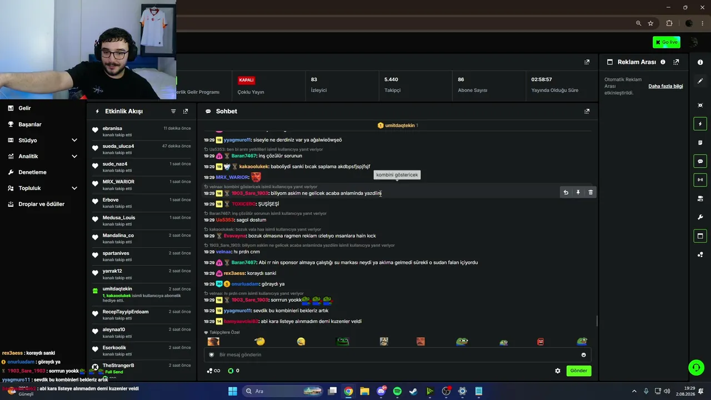The height and width of the screenshot is (400, 711).
Task: Pop out the Etkinlik Akışı panel
Action: coord(186,111)
